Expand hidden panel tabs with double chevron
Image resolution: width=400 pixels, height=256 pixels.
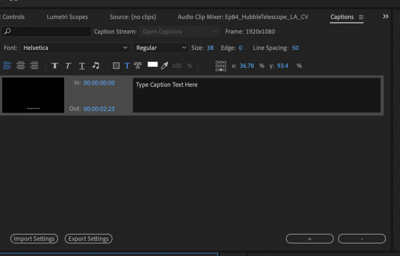coord(386,16)
